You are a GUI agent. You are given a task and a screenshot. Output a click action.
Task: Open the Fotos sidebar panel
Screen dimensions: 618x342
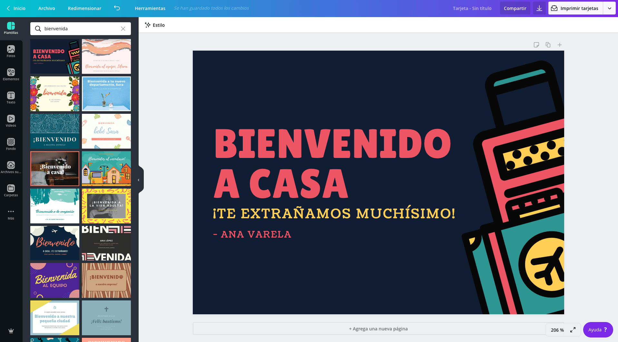click(11, 52)
